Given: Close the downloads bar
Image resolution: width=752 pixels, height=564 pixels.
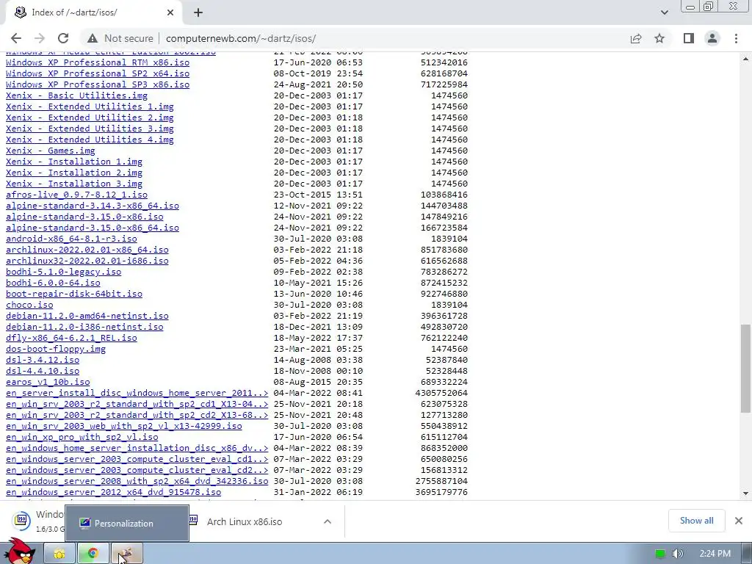Looking at the screenshot, I should (739, 521).
